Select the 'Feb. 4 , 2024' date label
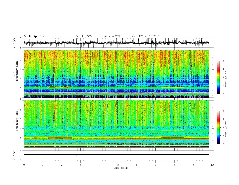239x185 pixels. 84,36
